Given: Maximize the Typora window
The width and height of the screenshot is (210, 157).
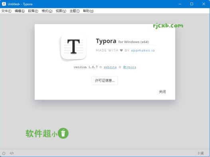Looking at the screenshot, I should pos(192,4).
